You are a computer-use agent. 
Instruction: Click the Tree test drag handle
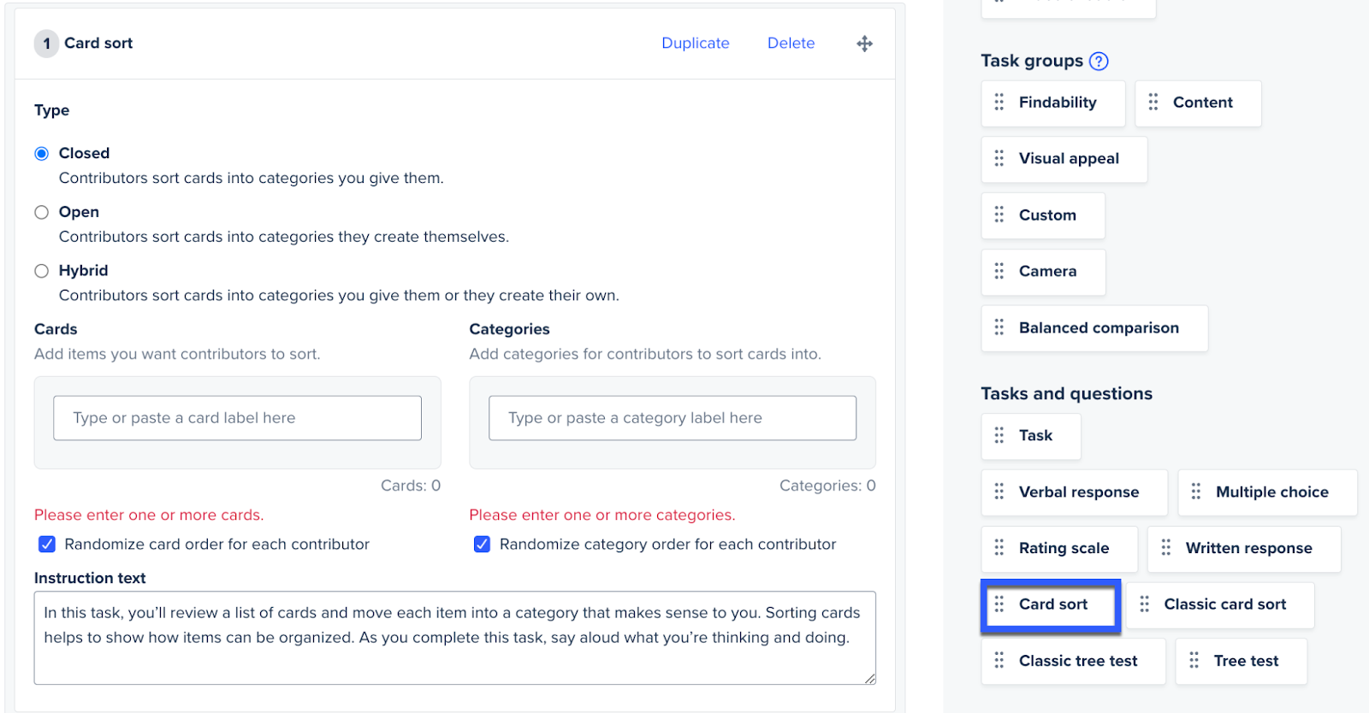pos(1194,661)
